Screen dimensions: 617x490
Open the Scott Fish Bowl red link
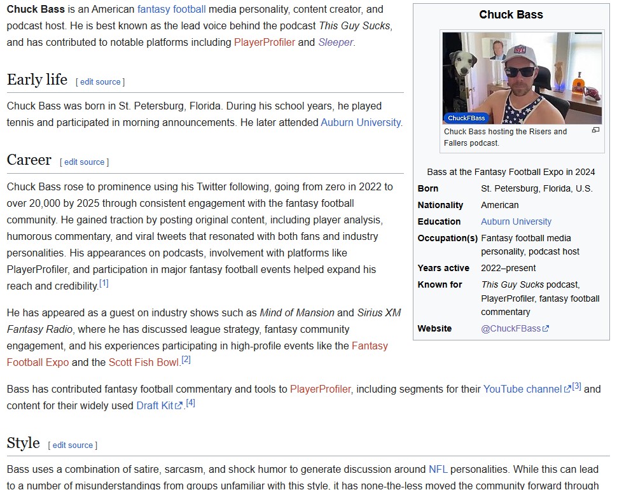[x=144, y=362]
